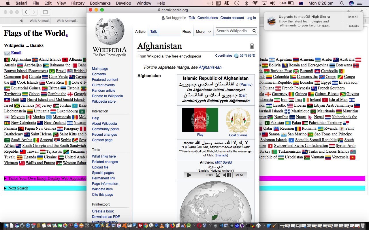Click the Afghanistan flag emoji on Flags page
Image resolution: width=369 pixels, height=230 pixels.
(x=7, y=60)
